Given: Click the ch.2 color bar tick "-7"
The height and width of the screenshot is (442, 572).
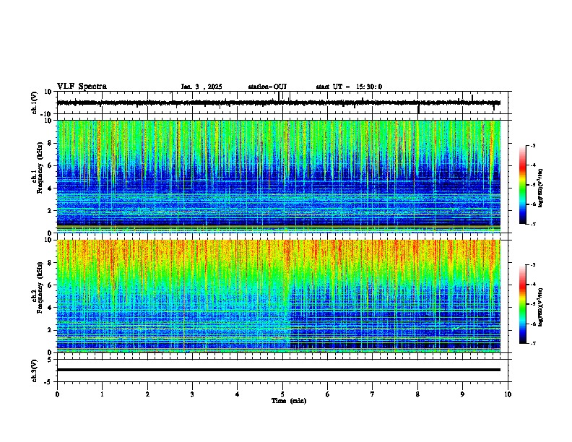Looking at the screenshot, I should coord(533,343).
